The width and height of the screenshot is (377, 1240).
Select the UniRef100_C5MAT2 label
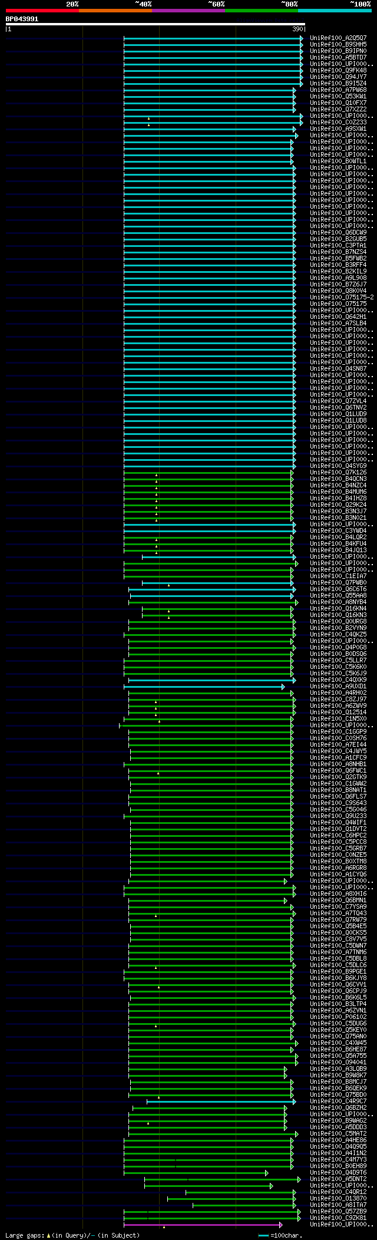click(338, 1133)
